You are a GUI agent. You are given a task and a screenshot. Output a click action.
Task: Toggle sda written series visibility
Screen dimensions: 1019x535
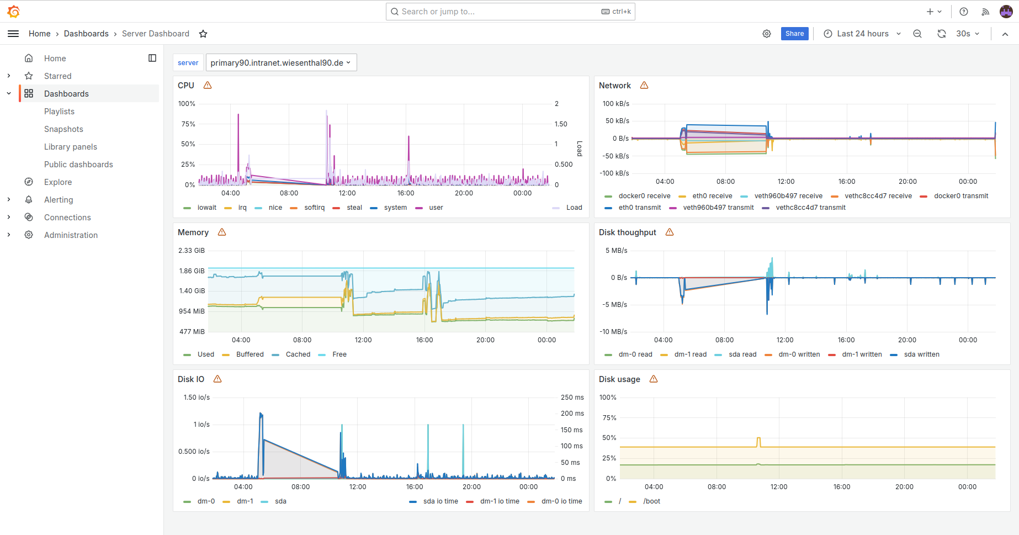(x=921, y=354)
